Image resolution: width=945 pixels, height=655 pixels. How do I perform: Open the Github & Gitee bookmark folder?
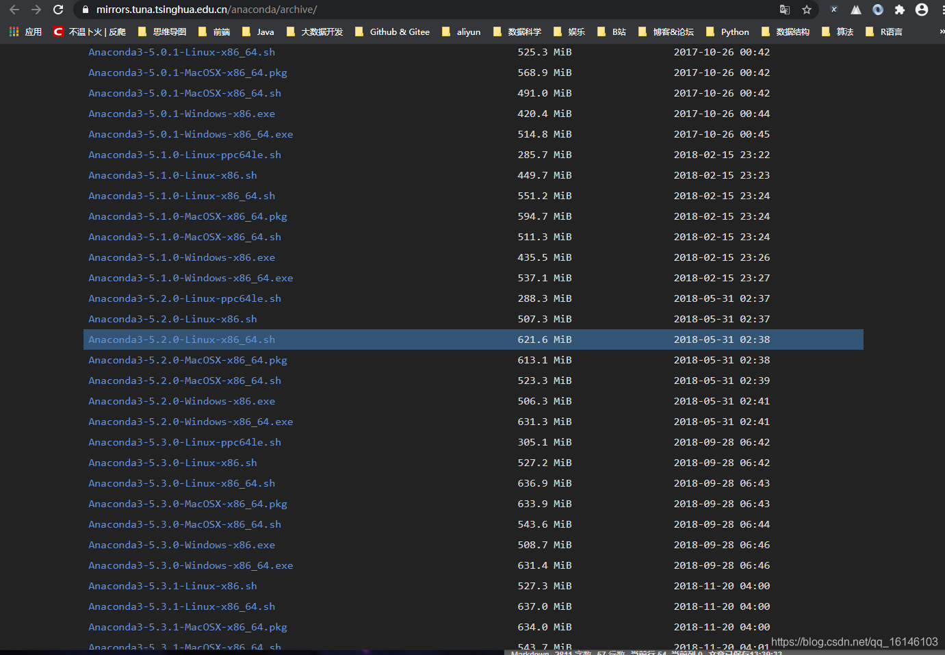392,31
